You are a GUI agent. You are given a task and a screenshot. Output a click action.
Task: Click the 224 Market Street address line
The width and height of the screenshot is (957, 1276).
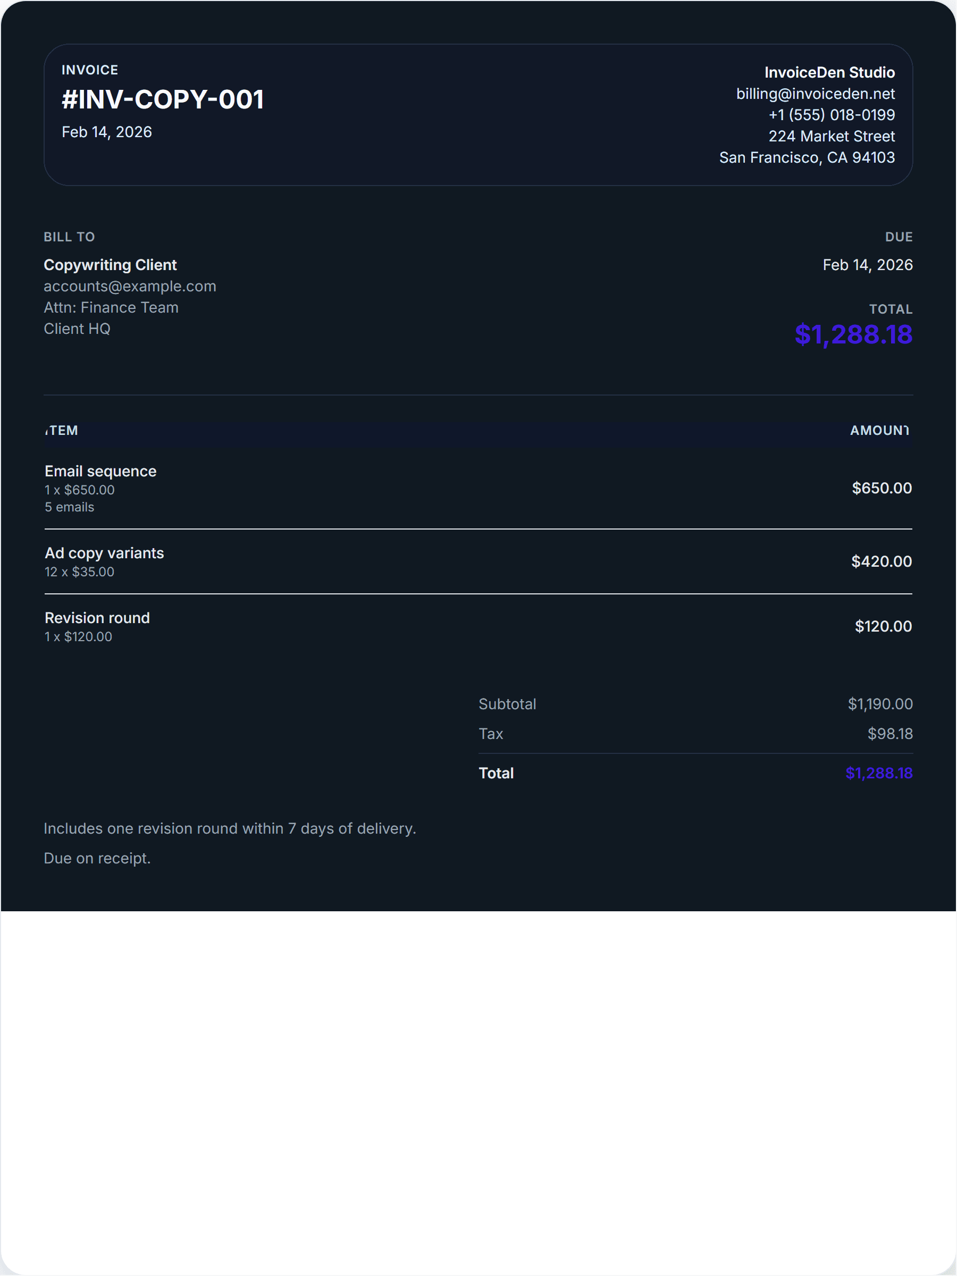tap(831, 136)
